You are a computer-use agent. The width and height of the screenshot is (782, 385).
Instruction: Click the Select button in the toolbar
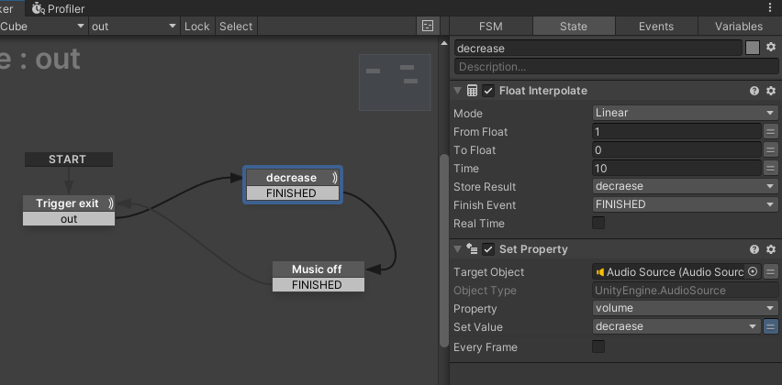(236, 27)
